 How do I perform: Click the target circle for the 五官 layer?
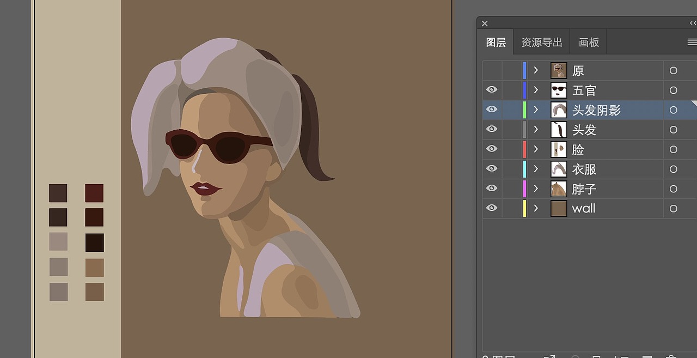[x=673, y=90]
